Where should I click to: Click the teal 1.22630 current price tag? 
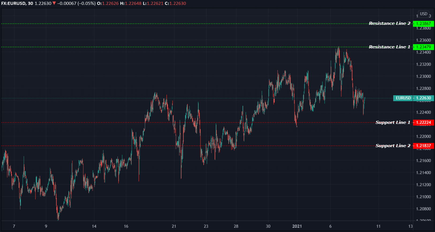423,98
